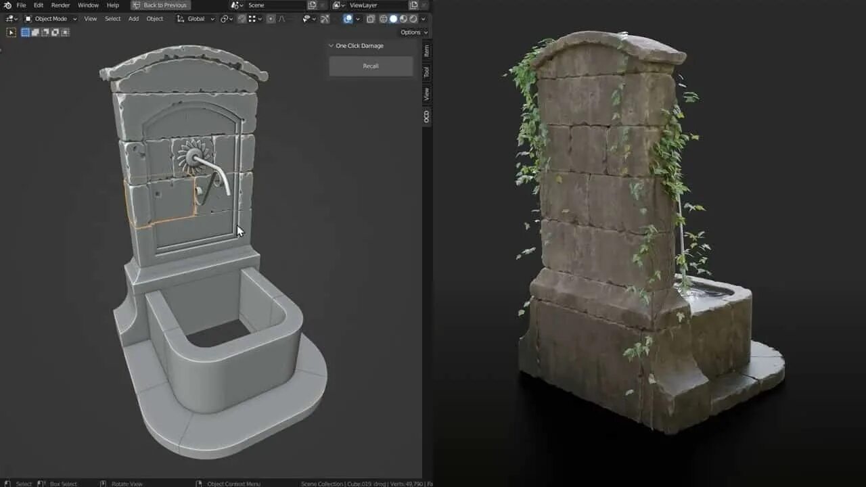The width and height of the screenshot is (866, 487).
Task: Expand the overlays dropdown arrow
Action: tap(357, 18)
